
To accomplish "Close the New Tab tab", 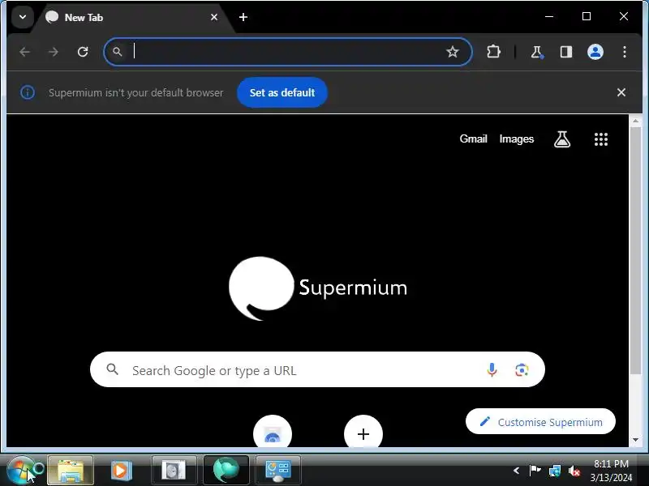I will [x=214, y=17].
